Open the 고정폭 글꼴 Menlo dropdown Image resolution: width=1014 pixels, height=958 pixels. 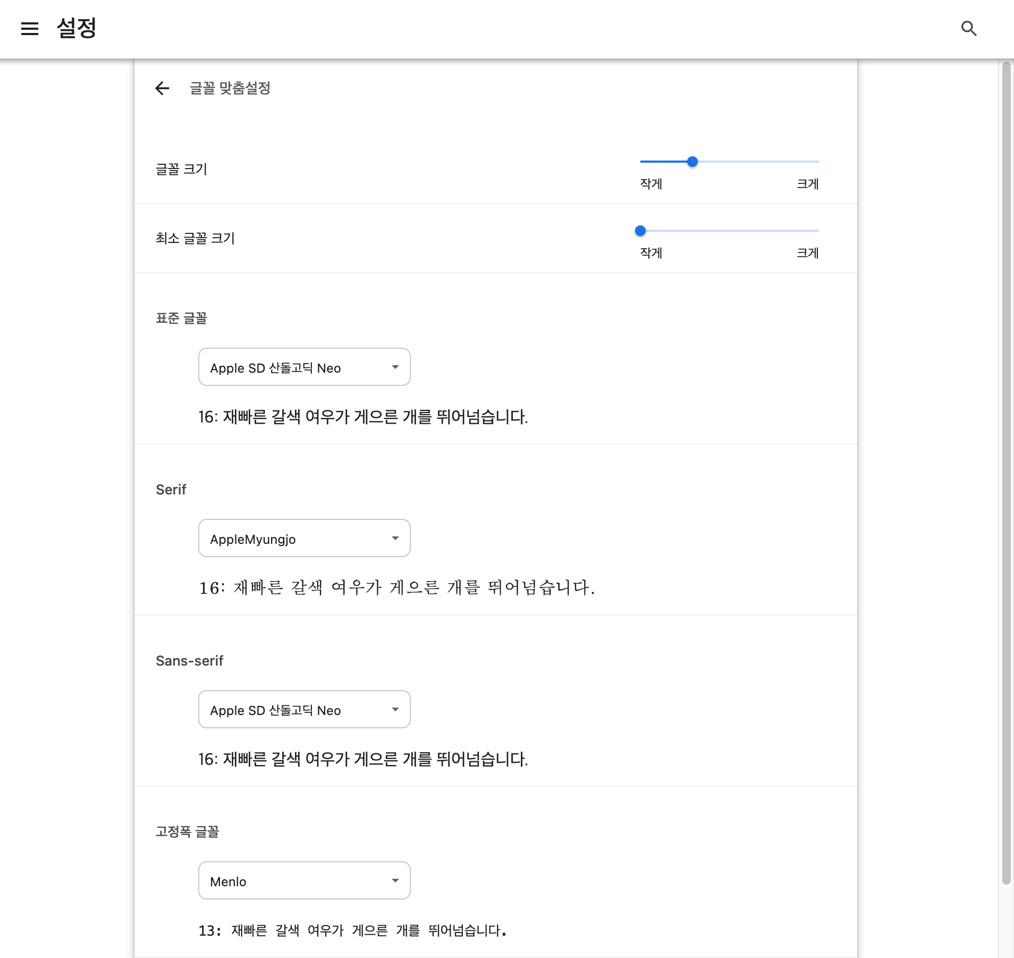305,881
